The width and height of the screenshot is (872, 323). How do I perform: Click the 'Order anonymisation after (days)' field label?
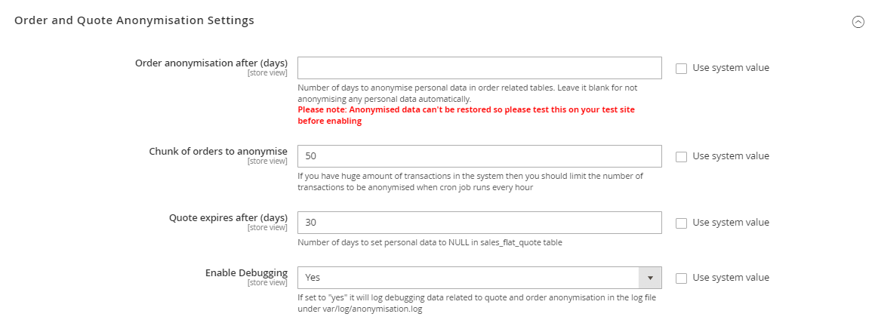(x=211, y=63)
